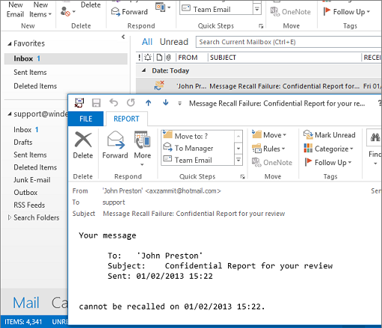Click Mark Unread in Tags group

click(x=329, y=135)
